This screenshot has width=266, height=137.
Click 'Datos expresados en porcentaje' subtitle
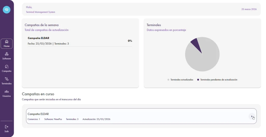click(166, 30)
